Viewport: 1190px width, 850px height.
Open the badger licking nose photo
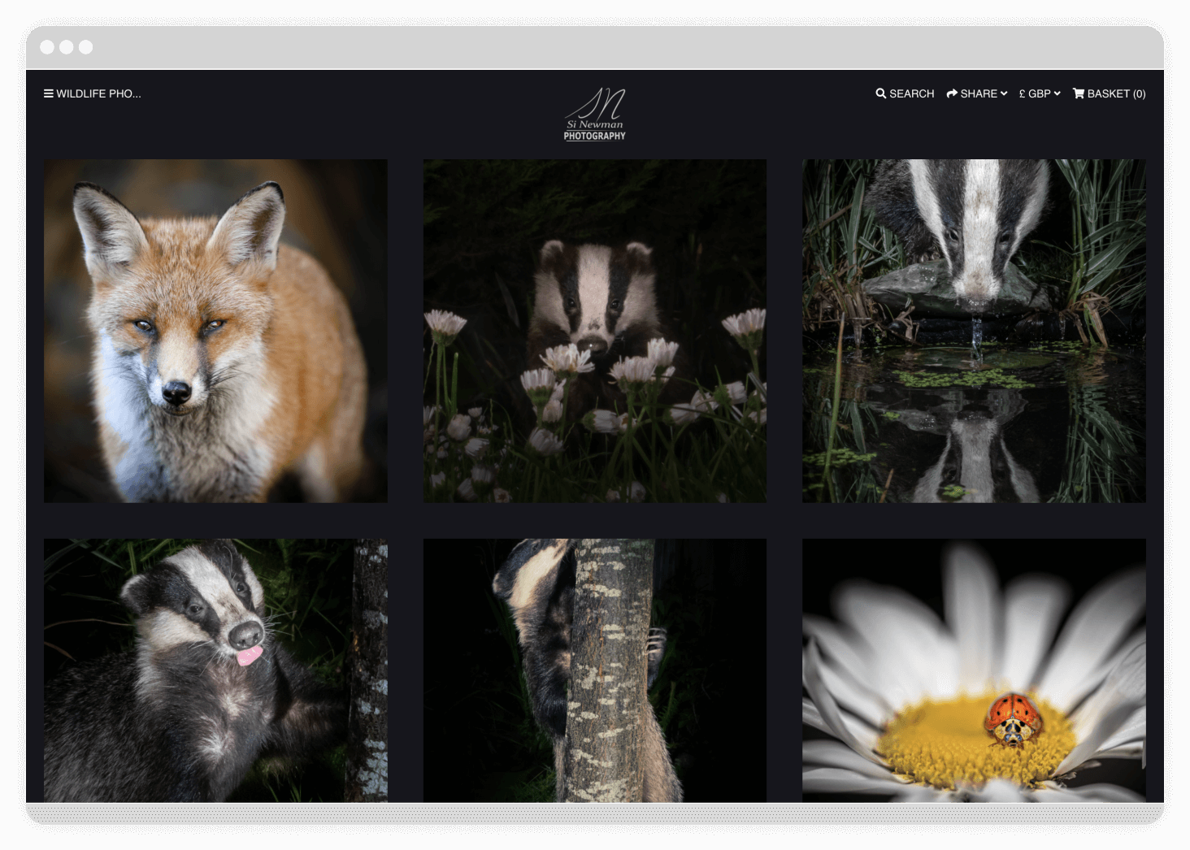[215, 670]
